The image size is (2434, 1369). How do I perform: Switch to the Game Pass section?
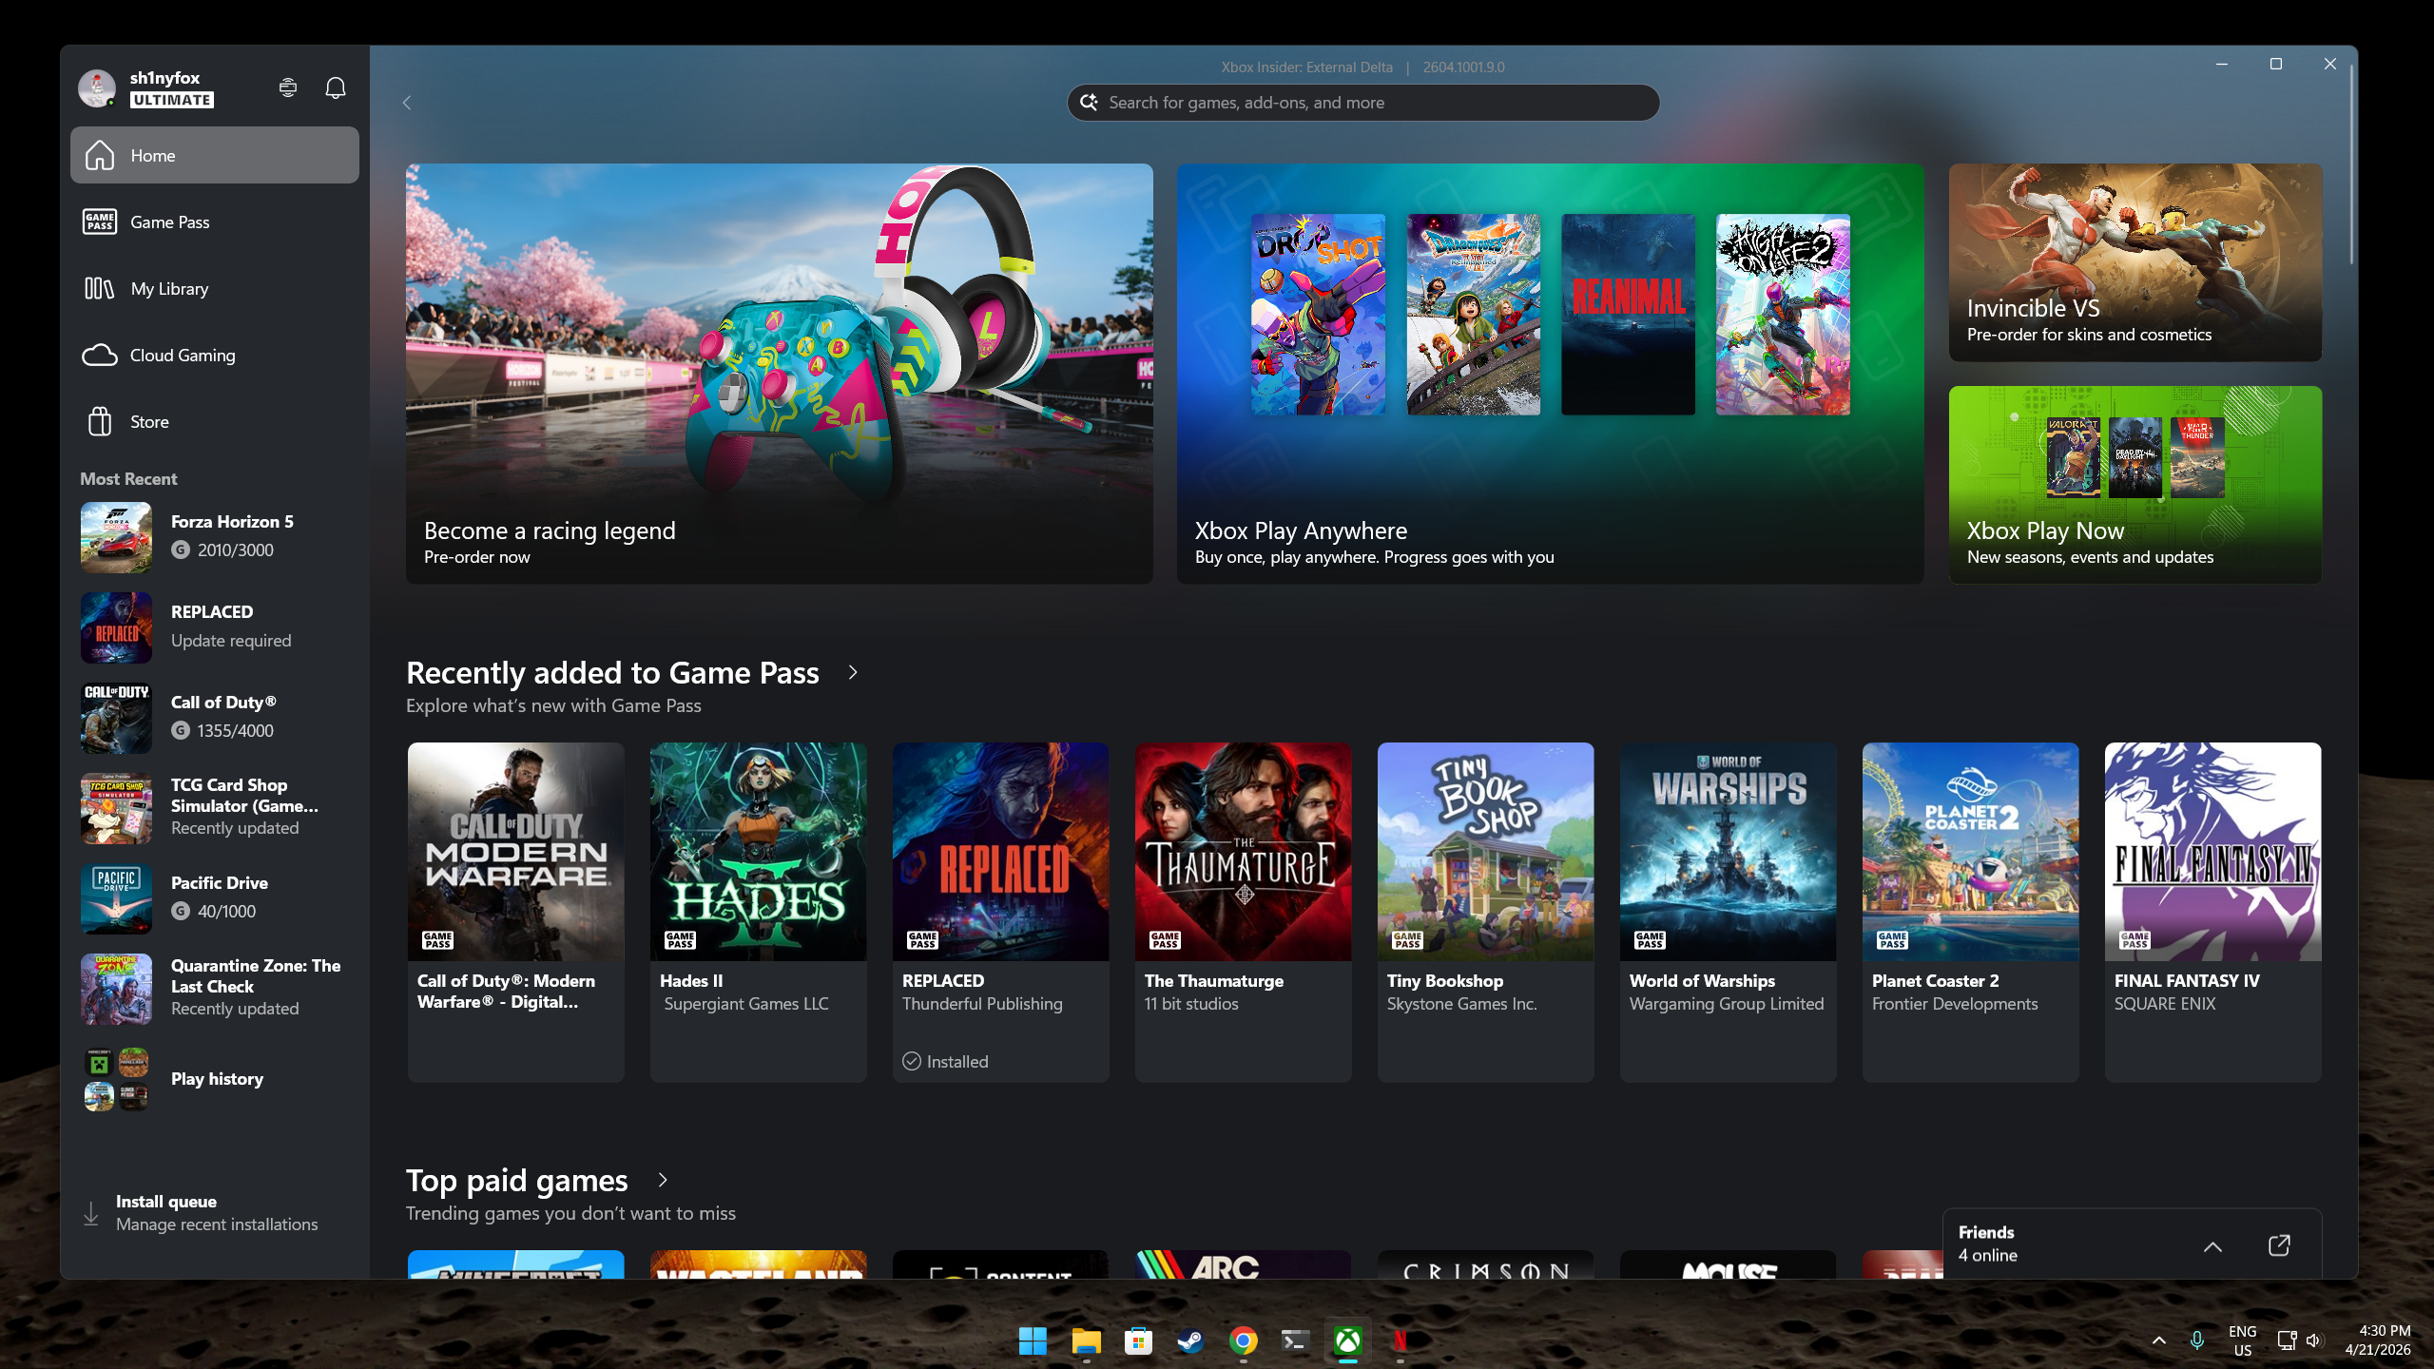pyautogui.click(x=169, y=222)
